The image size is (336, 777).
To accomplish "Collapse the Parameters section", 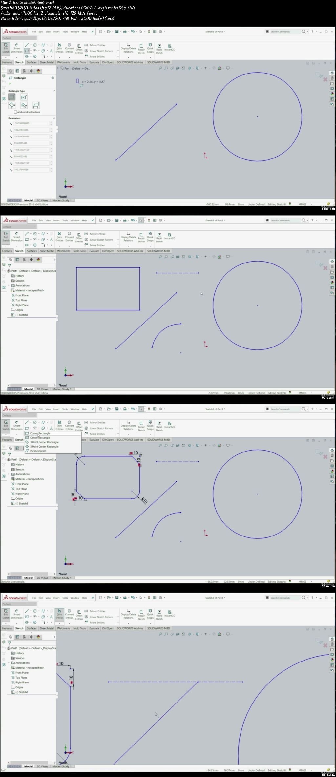I will [54, 118].
